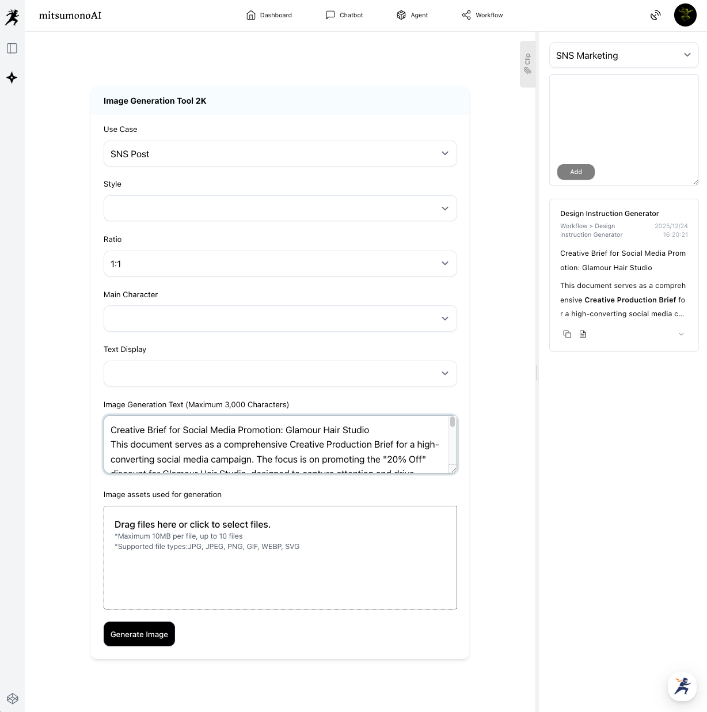
Task: Toggle the Clip side panel tab
Action: tap(527, 64)
